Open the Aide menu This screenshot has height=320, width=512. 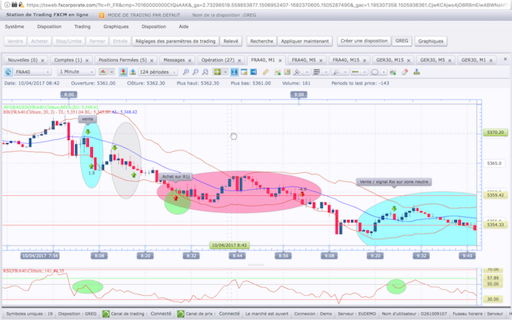click(x=183, y=26)
